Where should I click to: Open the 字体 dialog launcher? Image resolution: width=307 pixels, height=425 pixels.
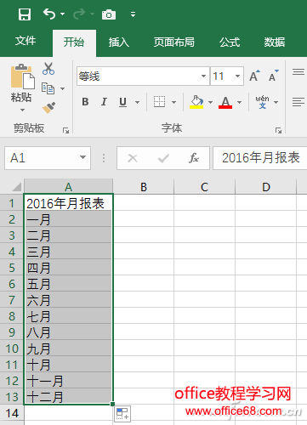point(278,130)
